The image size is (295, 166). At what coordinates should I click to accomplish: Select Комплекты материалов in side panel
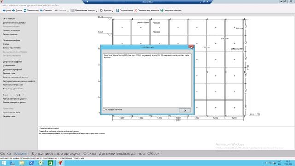[x=12, y=85]
